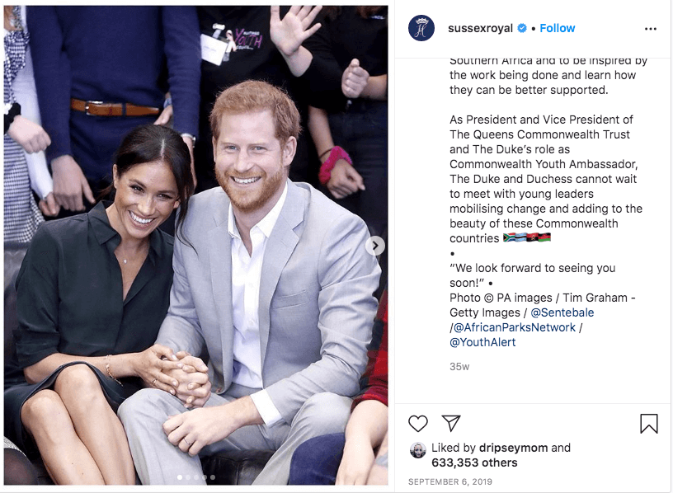The height and width of the screenshot is (493, 673).
Task: View the dripseymom liker profile
Action: 513,448
